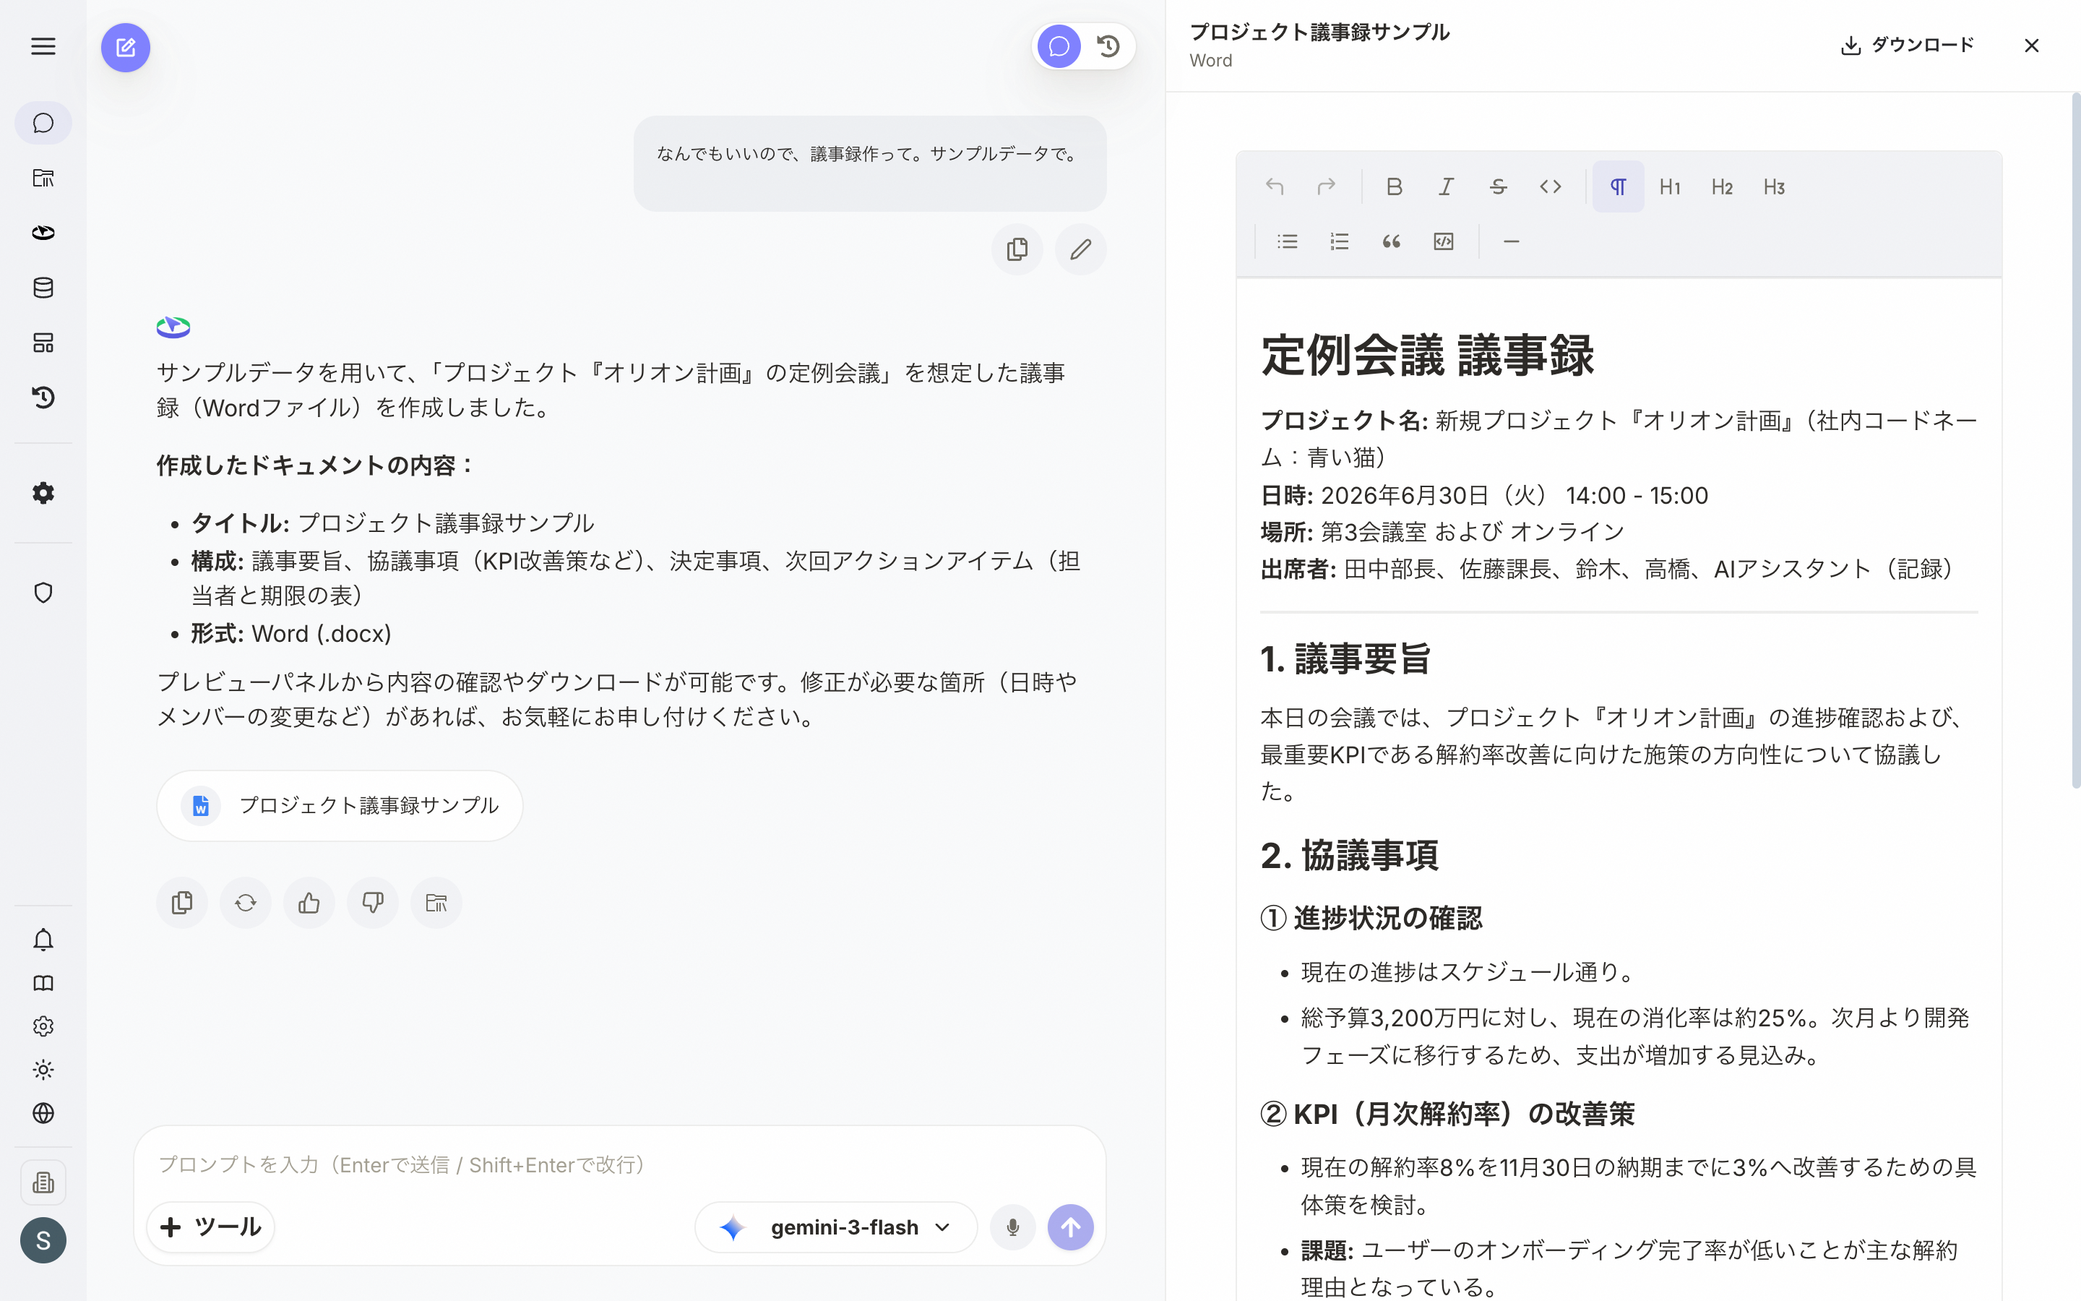Copy the user message
Viewport: 2081px width, 1301px height.
[x=1017, y=249]
